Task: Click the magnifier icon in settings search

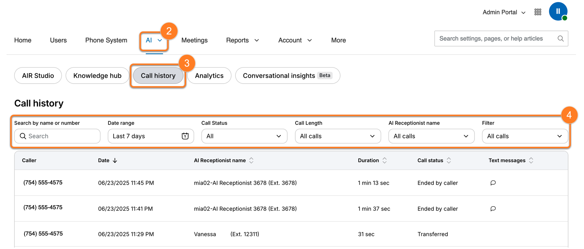Action: click(560, 39)
